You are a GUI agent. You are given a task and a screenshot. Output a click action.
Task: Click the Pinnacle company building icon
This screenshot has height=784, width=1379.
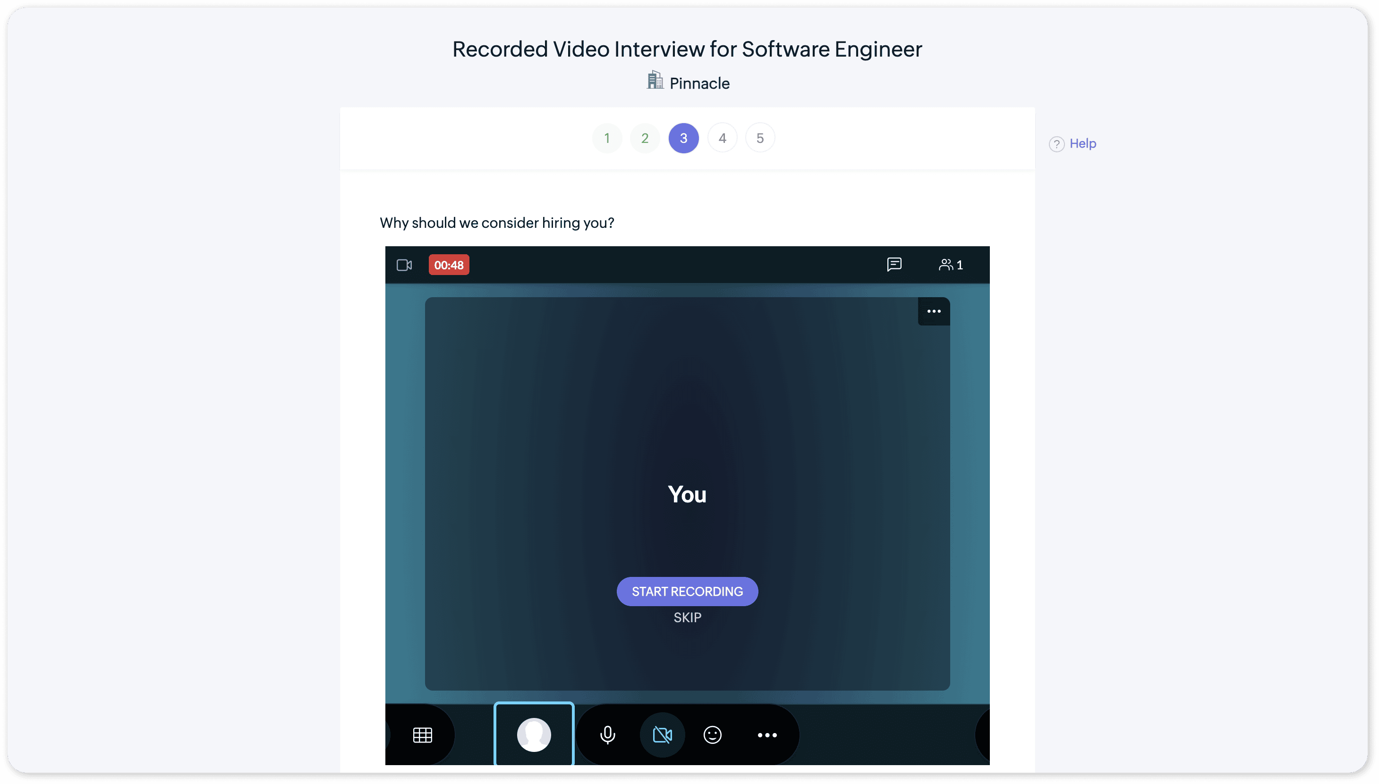point(655,80)
